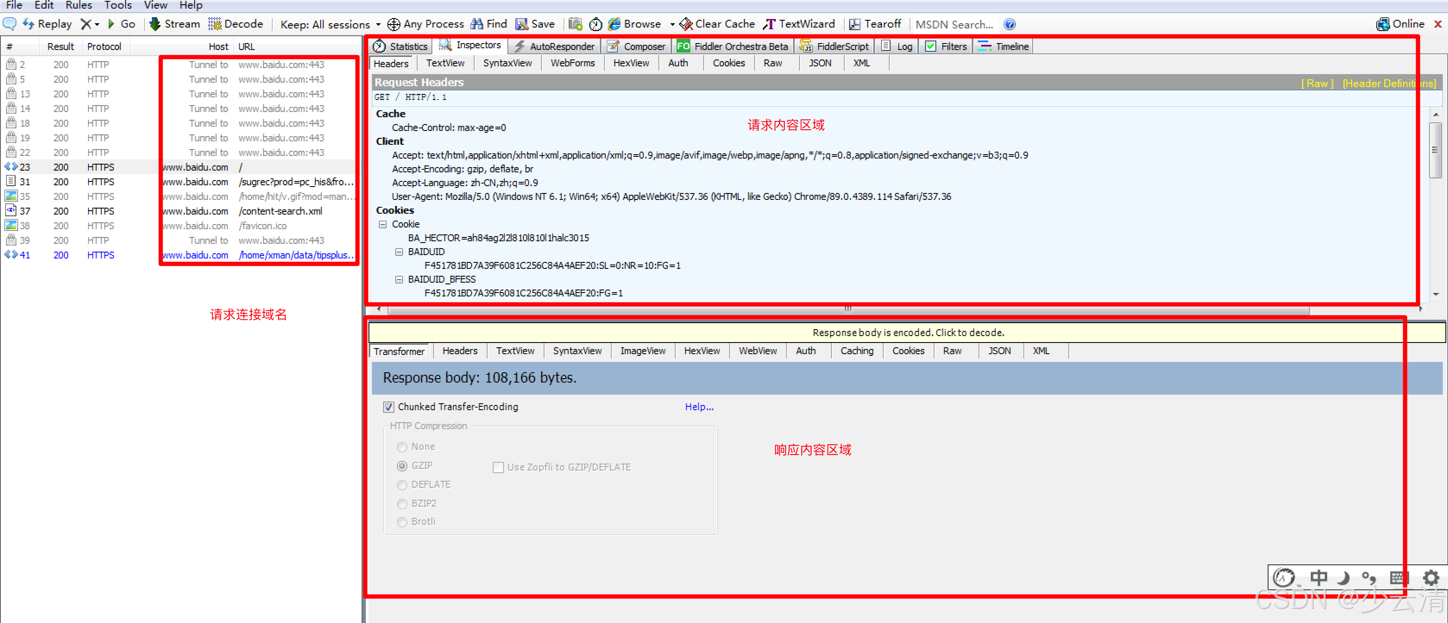Select the Brotli compression radio button
Viewport: 1448px width, 623px height.
(x=402, y=522)
